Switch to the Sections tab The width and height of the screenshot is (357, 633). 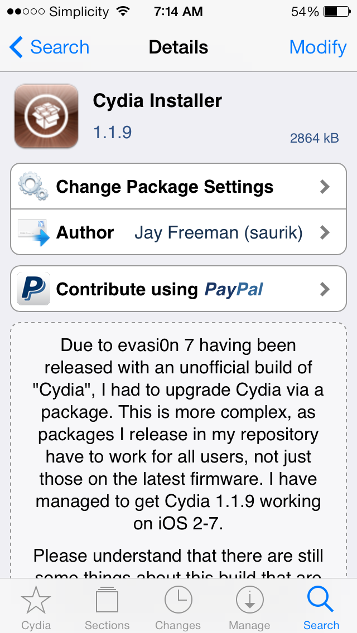(x=107, y=608)
